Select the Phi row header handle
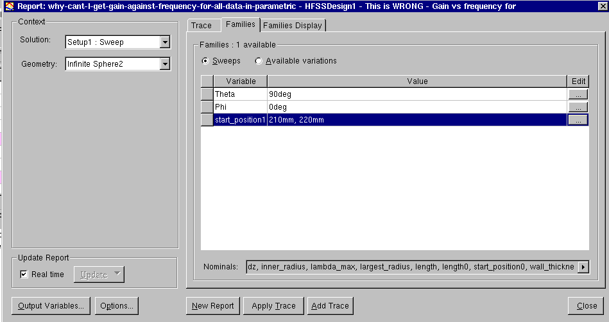609x322 pixels. pyautogui.click(x=207, y=107)
